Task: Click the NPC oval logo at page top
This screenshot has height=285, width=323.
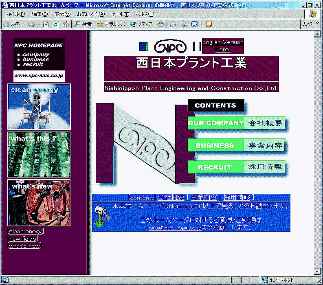Action: pyautogui.click(x=170, y=46)
